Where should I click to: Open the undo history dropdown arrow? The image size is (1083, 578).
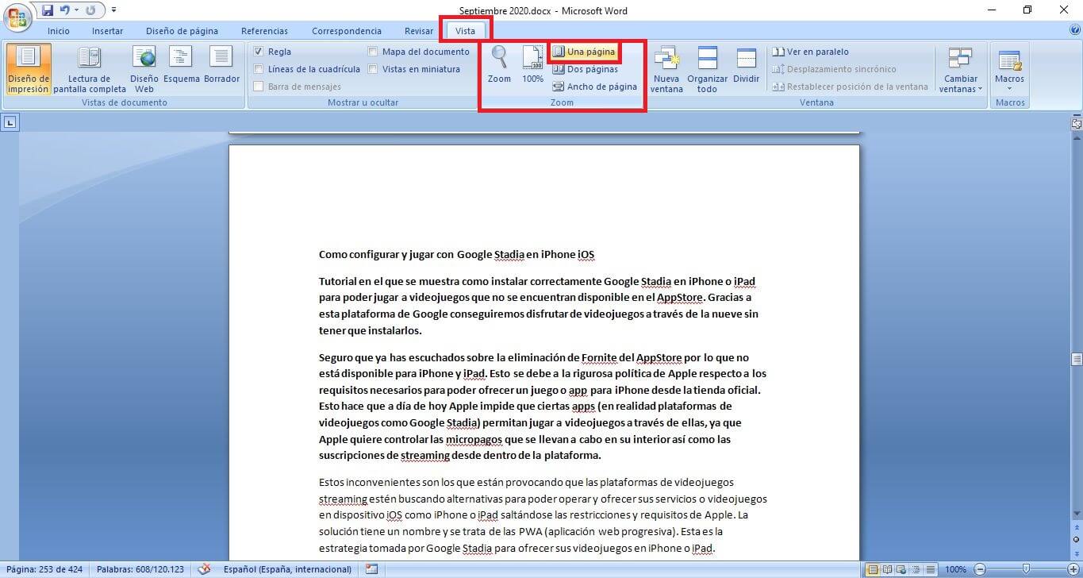pyautogui.click(x=76, y=10)
